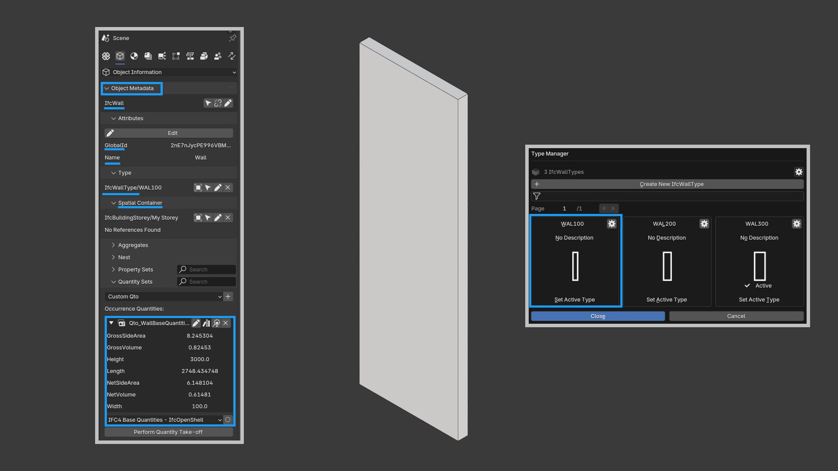Image resolution: width=838 pixels, height=471 pixels.
Task: Remove the Qto_WallBaseQuantities set
Action: [226, 323]
